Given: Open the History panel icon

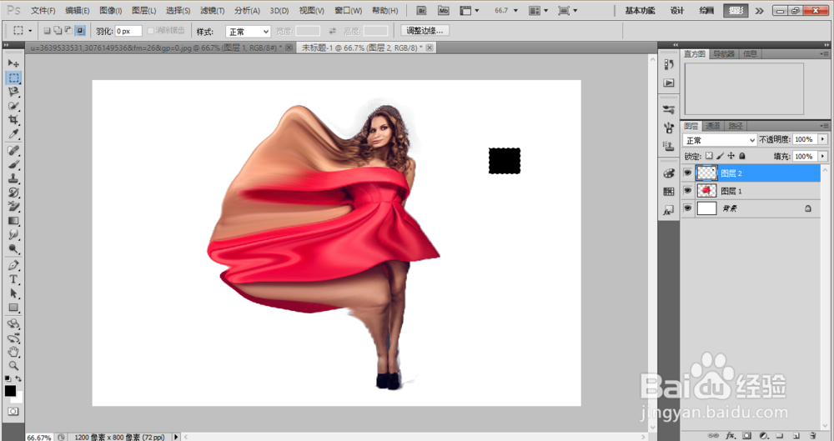Looking at the screenshot, I should pos(669,64).
